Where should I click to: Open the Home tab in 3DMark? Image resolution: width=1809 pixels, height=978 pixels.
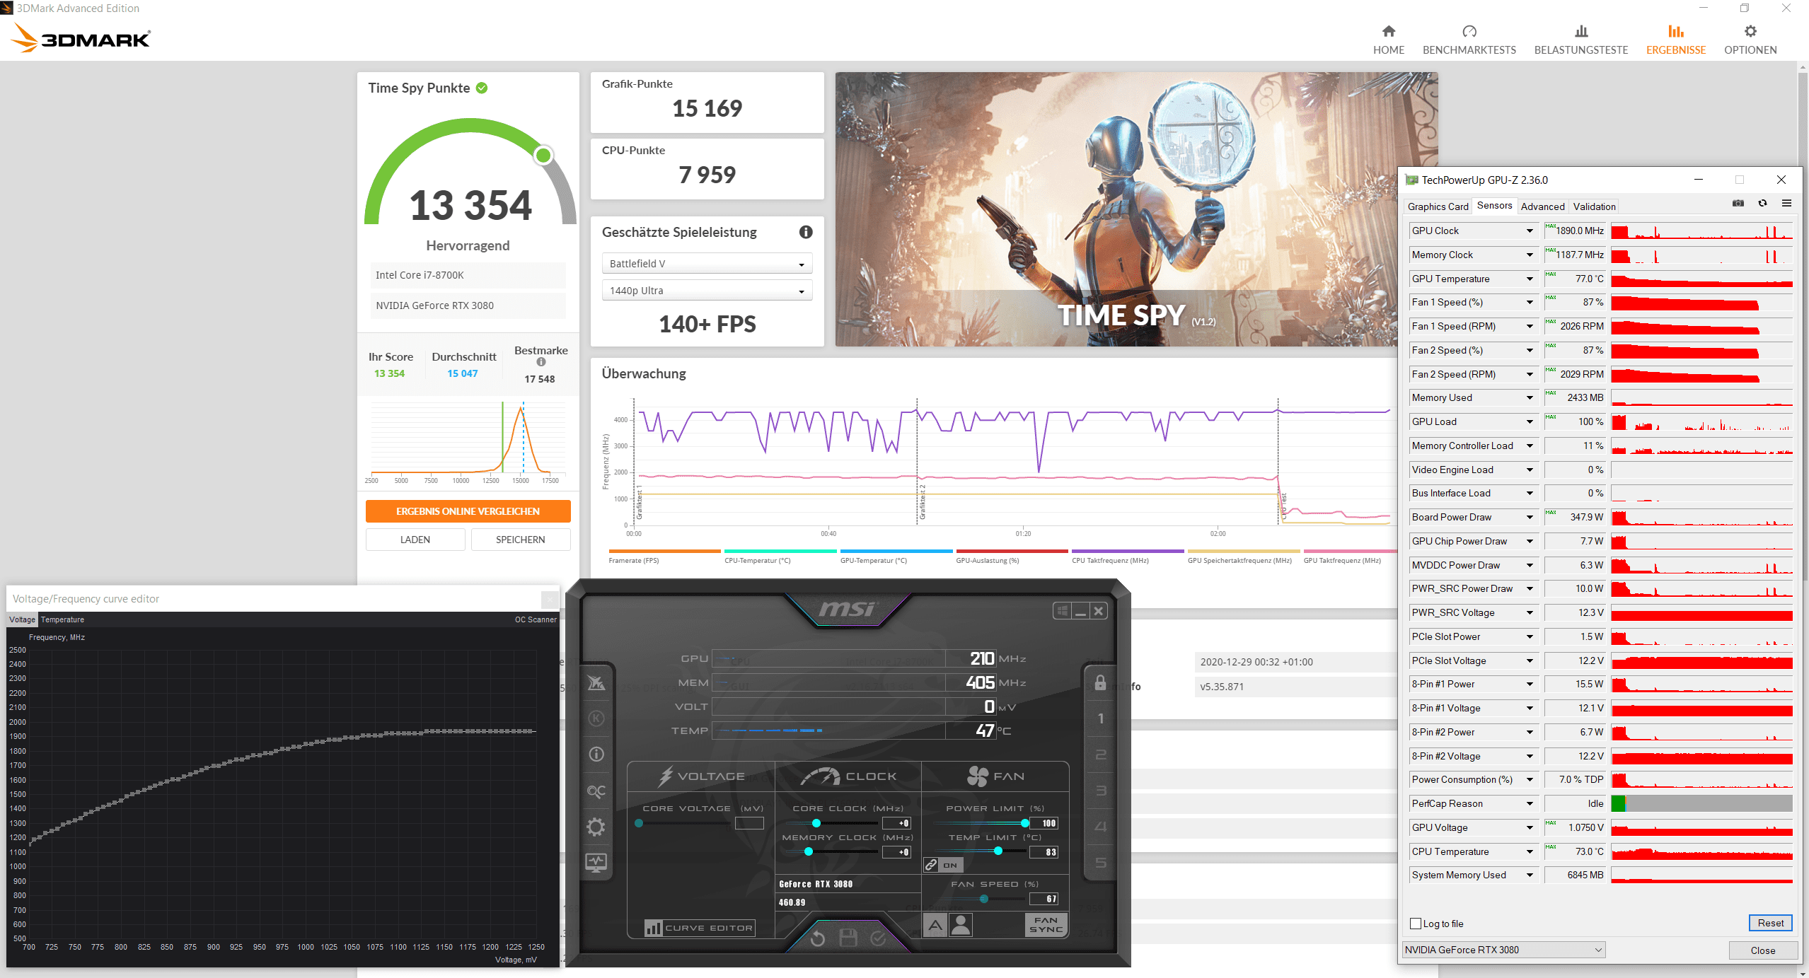coord(1388,40)
